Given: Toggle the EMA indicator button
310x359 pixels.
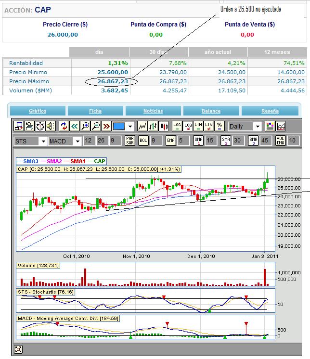Looking at the screenshot, I should pyautogui.click(x=171, y=141).
